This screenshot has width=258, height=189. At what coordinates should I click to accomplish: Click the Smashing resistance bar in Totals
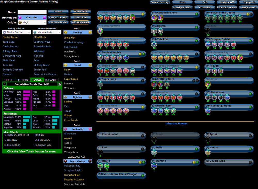click(27, 117)
